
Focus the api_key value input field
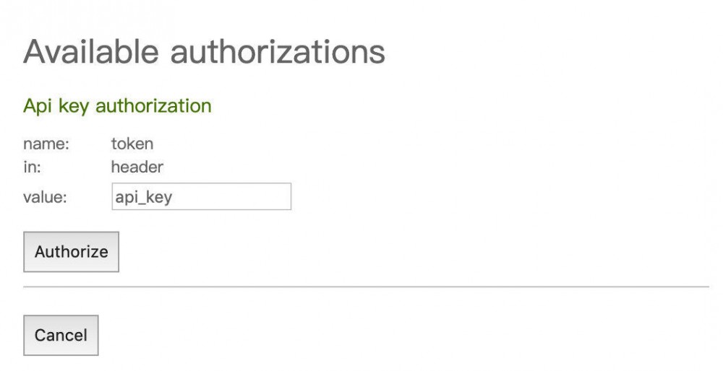201,196
